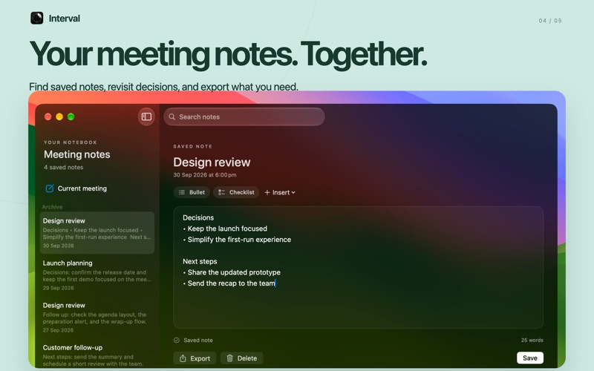Click the Export button
This screenshot has width=594, height=371.
pos(195,358)
